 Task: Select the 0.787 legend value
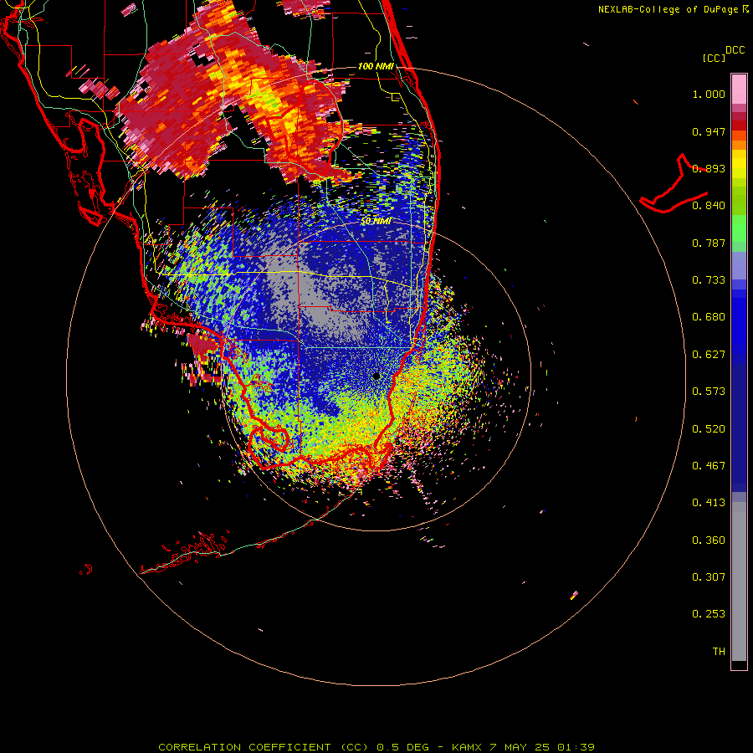[709, 243]
